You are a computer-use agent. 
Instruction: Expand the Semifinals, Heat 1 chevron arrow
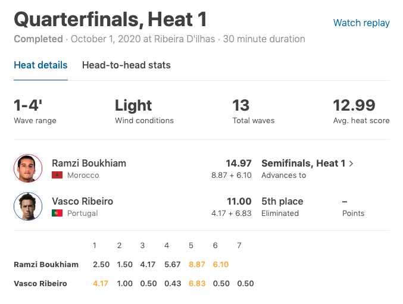[x=351, y=163]
